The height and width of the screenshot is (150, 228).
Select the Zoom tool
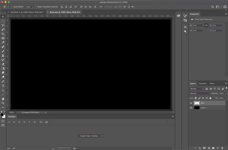click(3, 103)
